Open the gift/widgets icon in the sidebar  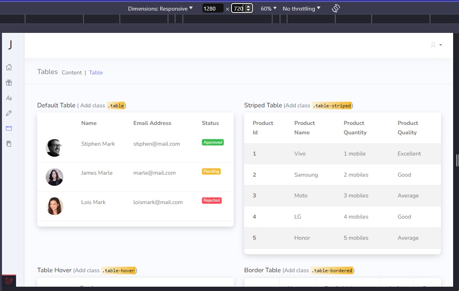point(9,82)
